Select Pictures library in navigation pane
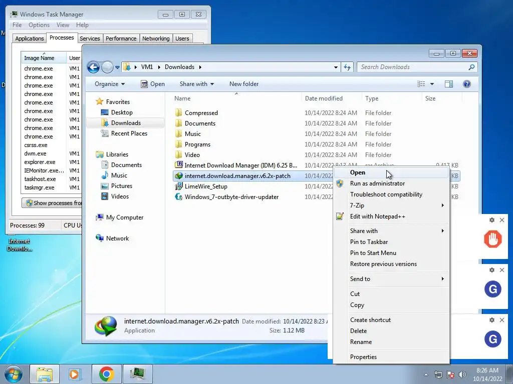 tap(121, 186)
